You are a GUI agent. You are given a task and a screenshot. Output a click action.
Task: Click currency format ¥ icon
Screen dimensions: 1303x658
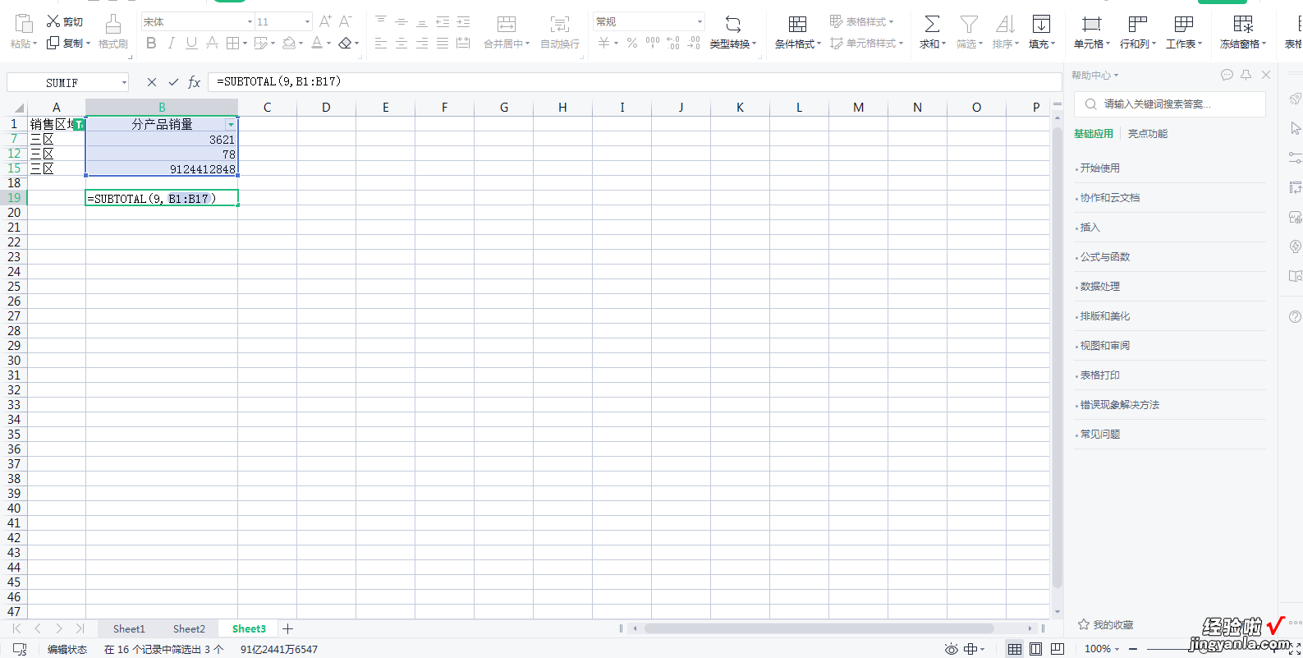point(603,43)
